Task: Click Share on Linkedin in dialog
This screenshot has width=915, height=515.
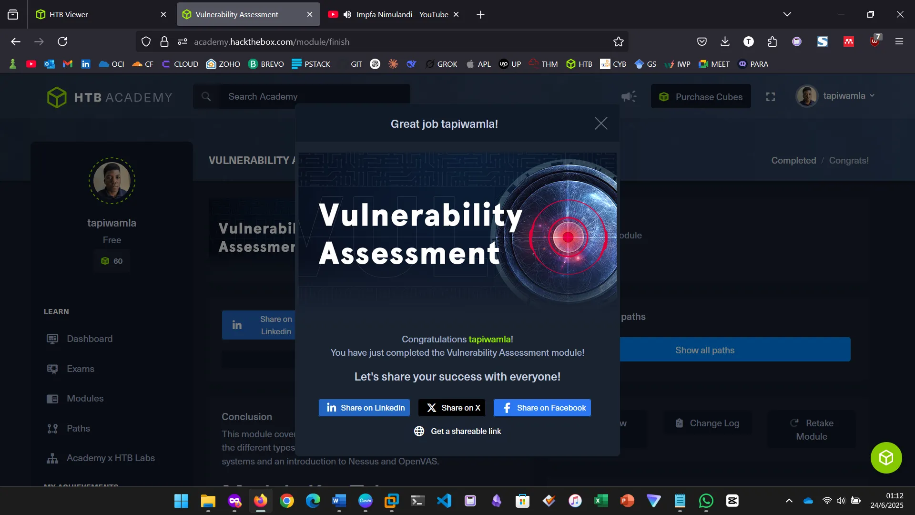Action: (365, 408)
